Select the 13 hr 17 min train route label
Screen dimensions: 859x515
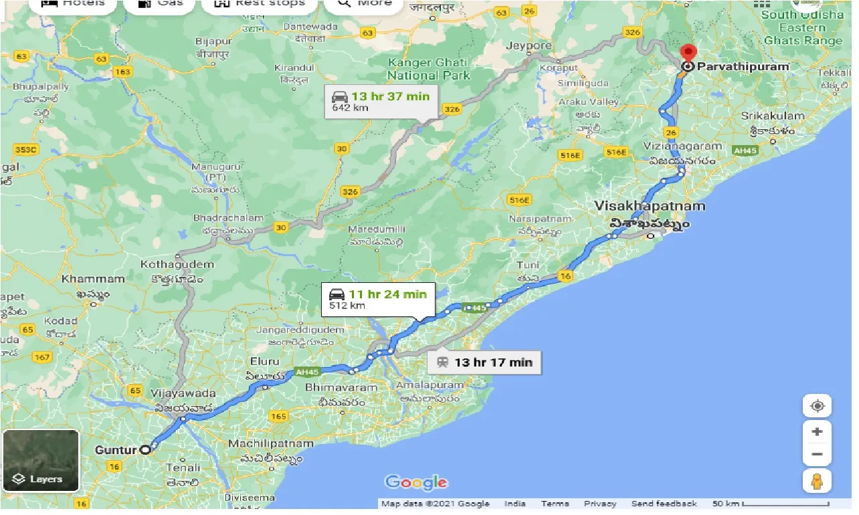click(484, 363)
